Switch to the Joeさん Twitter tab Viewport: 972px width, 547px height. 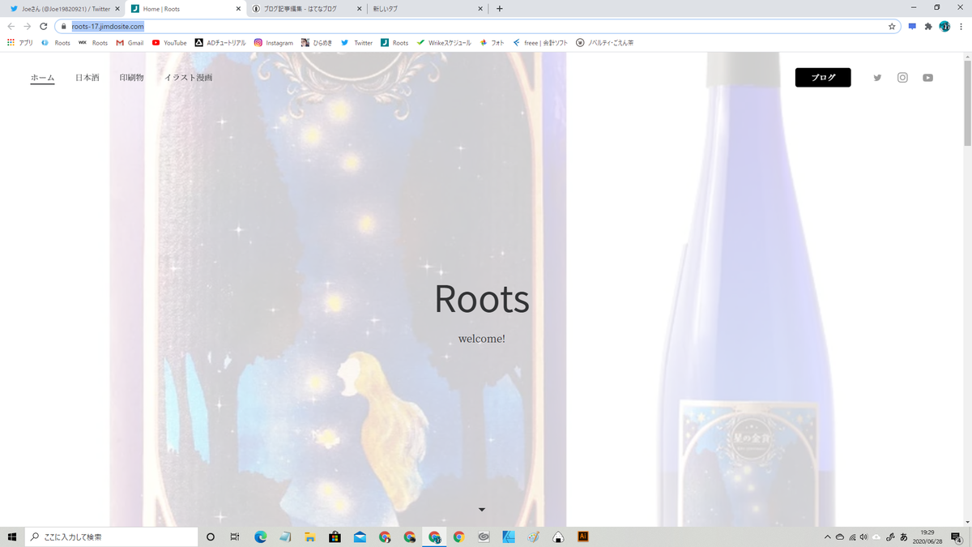click(x=66, y=9)
